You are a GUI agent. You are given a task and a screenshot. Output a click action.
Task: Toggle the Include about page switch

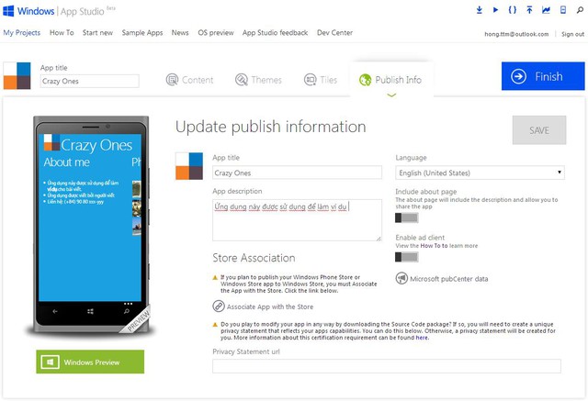point(406,217)
